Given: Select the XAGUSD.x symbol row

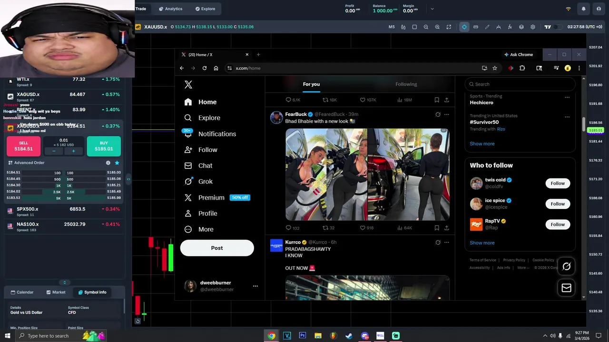Looking at the screenshot, I should (63, 97).
